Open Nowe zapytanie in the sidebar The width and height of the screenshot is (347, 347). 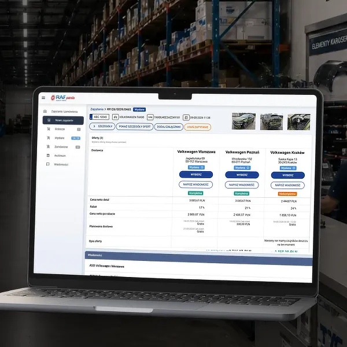pos(63,120)
